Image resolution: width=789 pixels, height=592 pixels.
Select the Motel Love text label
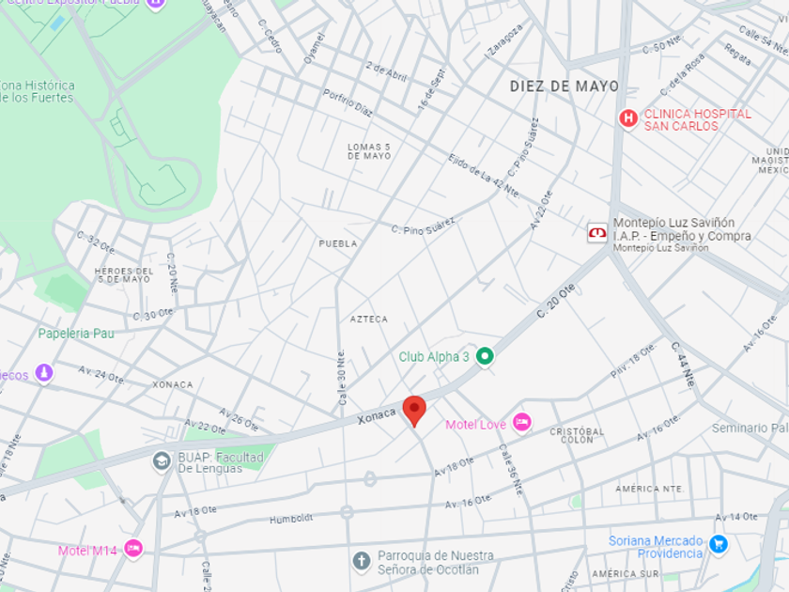(475, 425)
